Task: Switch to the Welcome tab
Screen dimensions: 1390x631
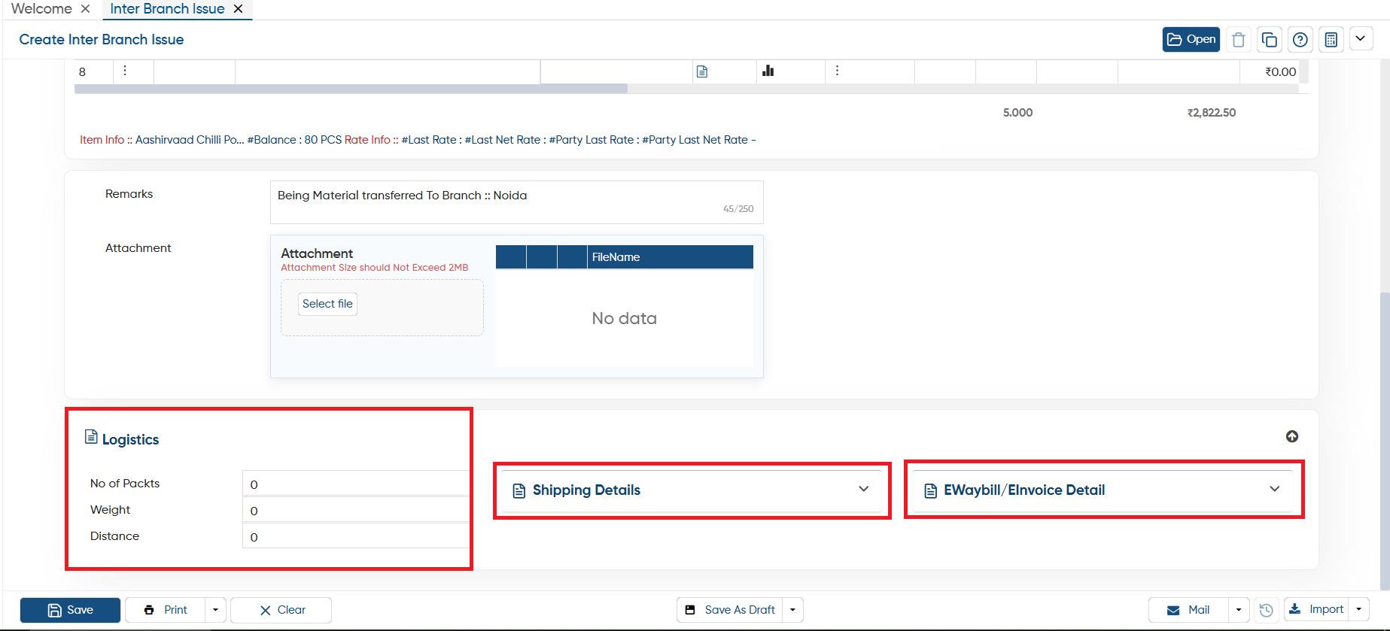Action: 41,9
